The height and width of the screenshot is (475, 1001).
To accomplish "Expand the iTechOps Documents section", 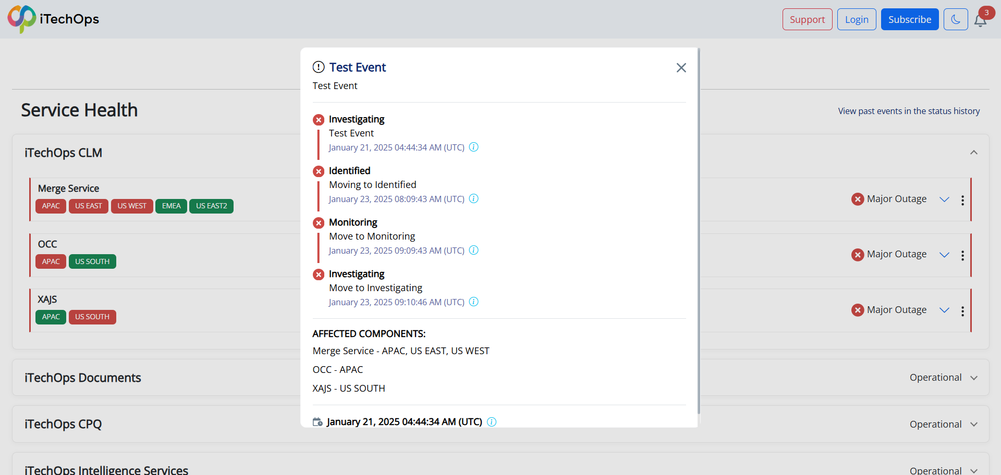I will (973, 378).
